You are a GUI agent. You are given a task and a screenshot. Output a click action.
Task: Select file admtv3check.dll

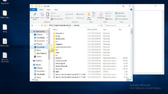tap(61, 66)
